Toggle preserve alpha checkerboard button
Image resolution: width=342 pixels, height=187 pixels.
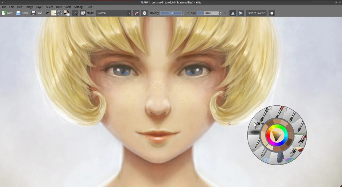click(144, 13)
